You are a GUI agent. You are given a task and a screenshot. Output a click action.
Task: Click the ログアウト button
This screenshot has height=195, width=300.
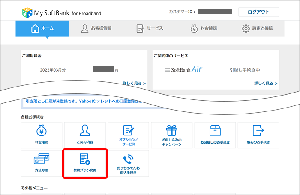tap(259, 12)
